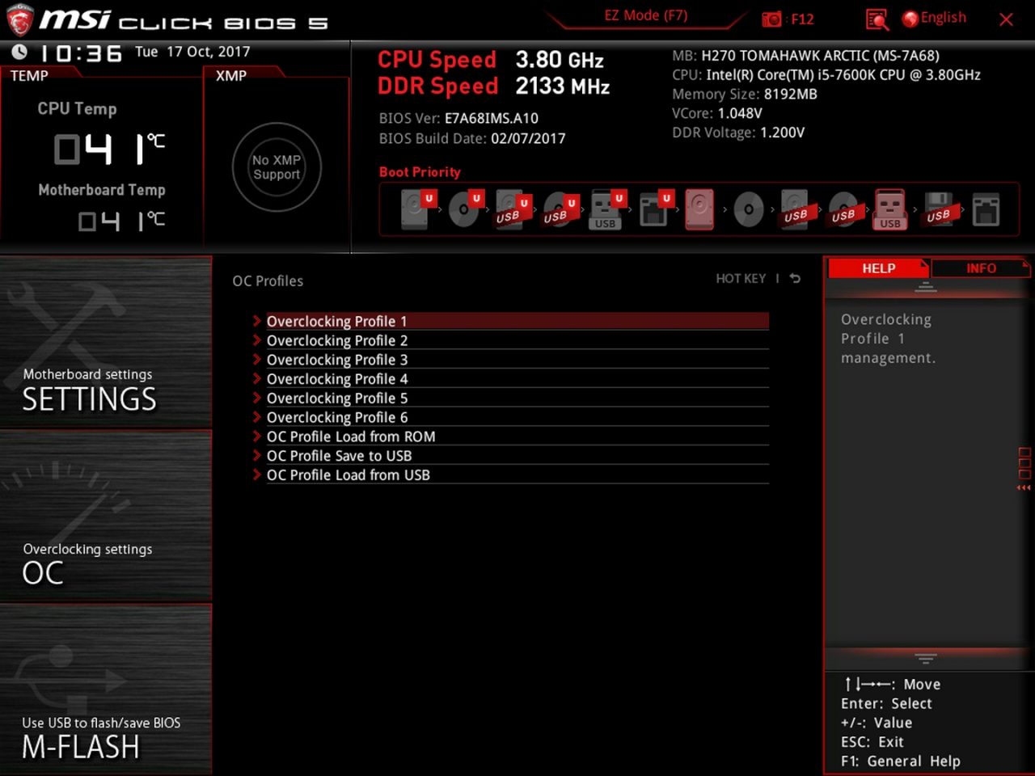Switch to EZ Mode (F7)

pyautogui.click(x=645, y=15)
